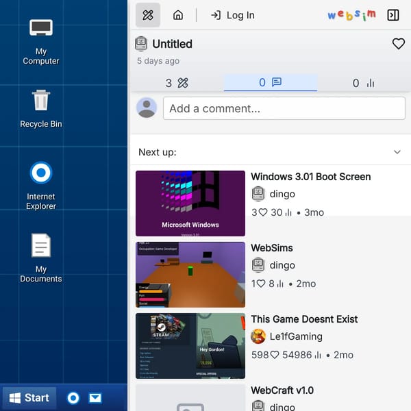Image resolution: width=411 pixels, height=411 pixels.
Task: Click the Untitled project title
Action: point(172,44)
